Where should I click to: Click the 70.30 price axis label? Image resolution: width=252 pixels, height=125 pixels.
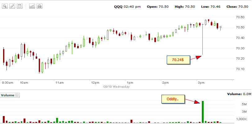(240, 48)
